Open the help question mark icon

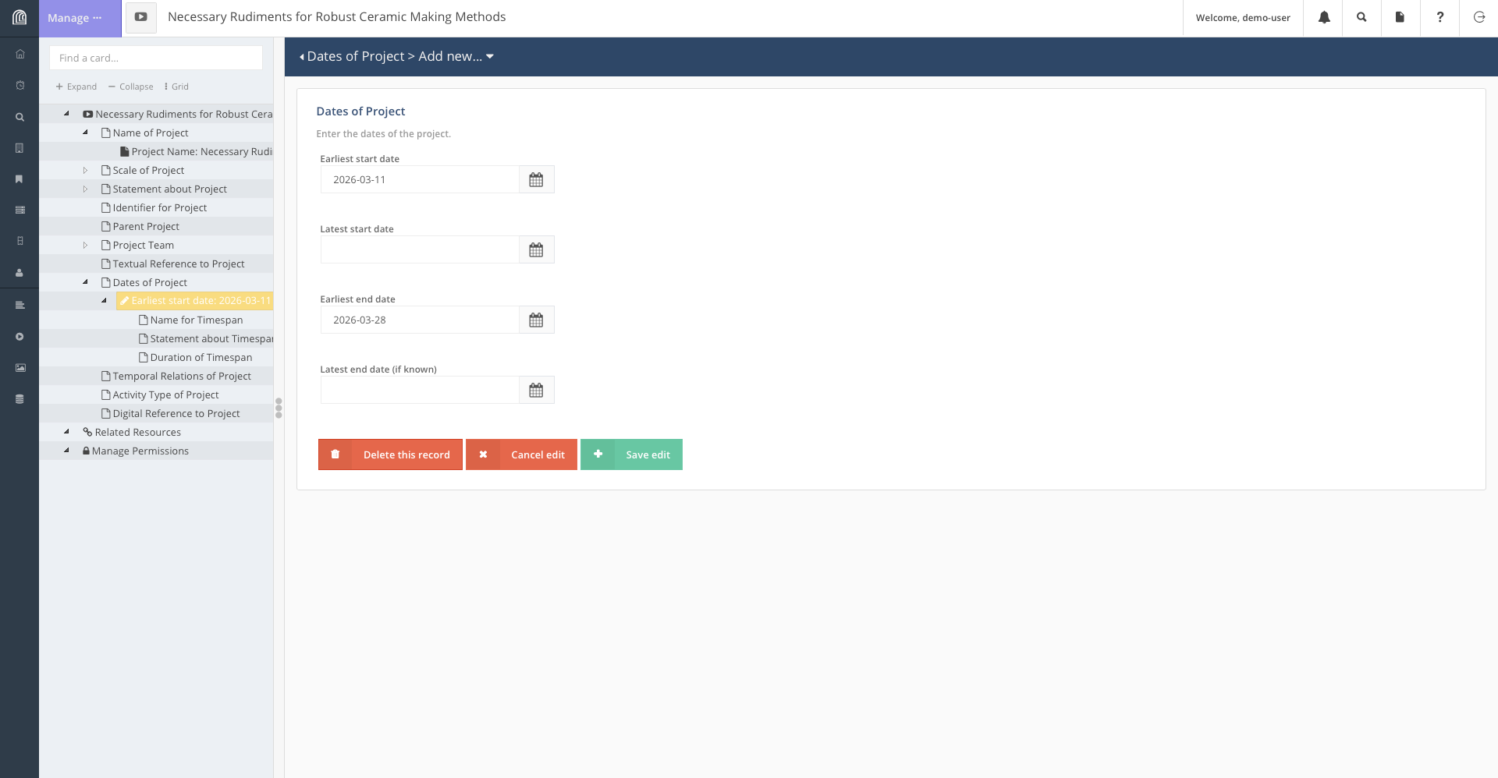coord(1439,17)
